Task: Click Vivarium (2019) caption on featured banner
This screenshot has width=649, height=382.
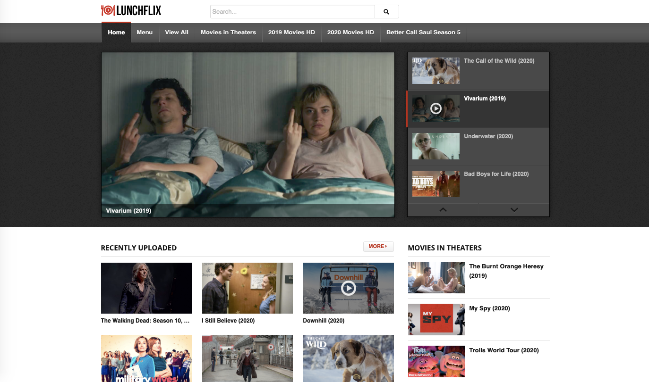Action: 128,211
